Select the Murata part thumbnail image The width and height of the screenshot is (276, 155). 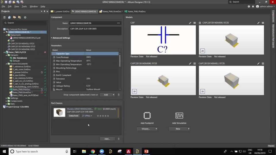click(59, 112)
